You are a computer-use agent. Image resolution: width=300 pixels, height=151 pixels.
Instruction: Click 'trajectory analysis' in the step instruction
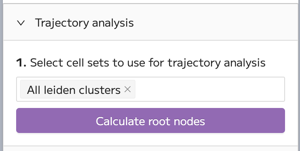[x=217, y=63]
